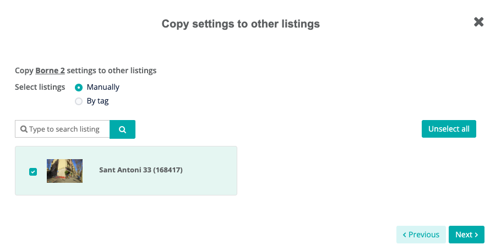Return to the Previous step
The image size is (490, 250).
[x=421, y=235]
